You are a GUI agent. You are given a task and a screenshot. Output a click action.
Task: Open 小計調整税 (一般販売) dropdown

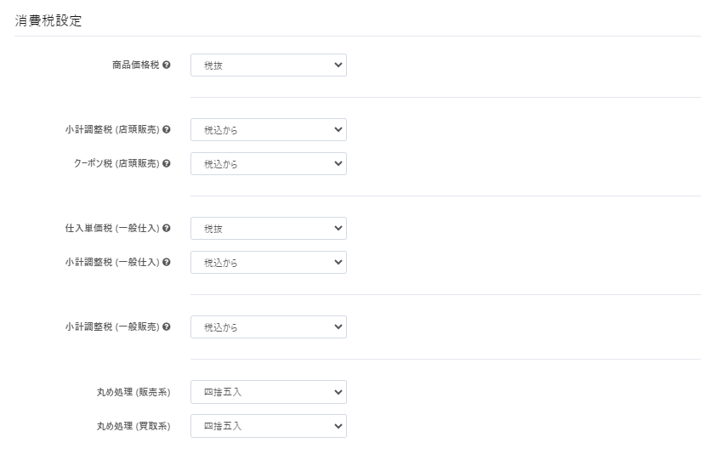click(x=269, y=327)
